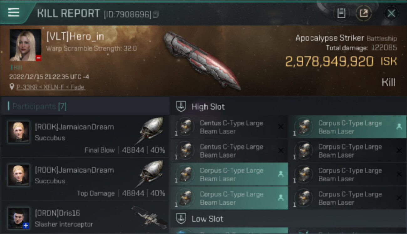Screen dimensions: 407x234
Task: Open the JamaicanDream Top Damage participant entry
Action: [x=85, y=179]
